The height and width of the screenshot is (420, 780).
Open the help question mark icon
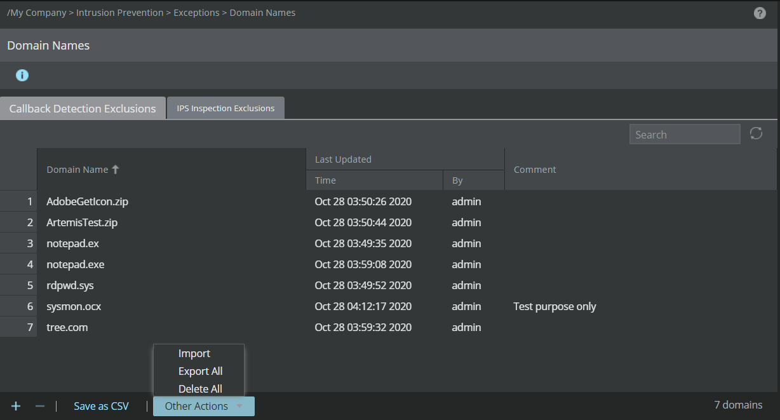click(x=760, y=13)
